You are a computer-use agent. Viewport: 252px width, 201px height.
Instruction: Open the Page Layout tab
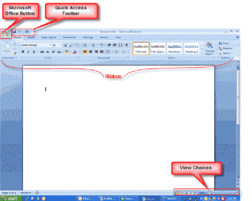click(49, 38)
